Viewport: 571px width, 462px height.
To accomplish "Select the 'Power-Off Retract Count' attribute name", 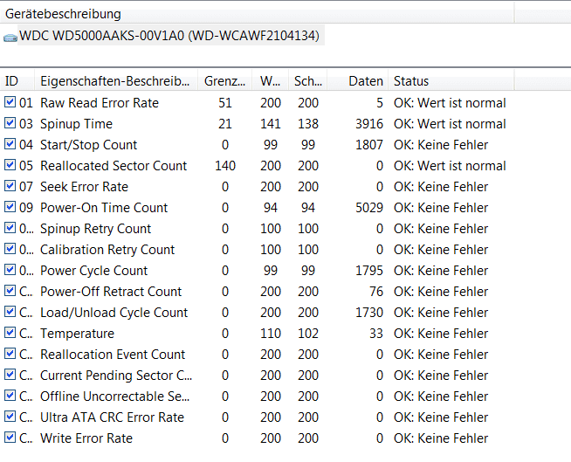I will [x=111, y=292].
